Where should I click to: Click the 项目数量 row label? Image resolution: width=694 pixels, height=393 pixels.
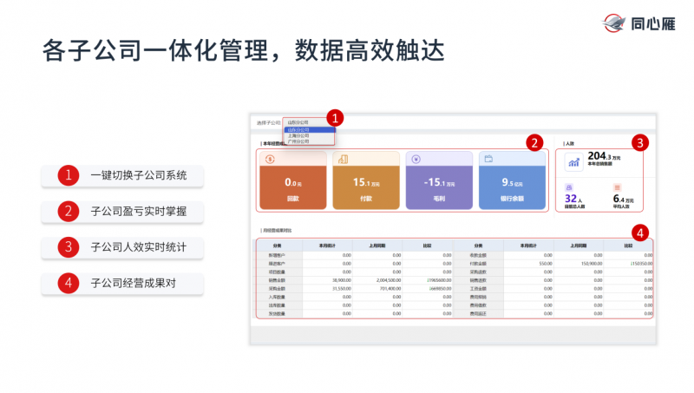pos(277,272)
